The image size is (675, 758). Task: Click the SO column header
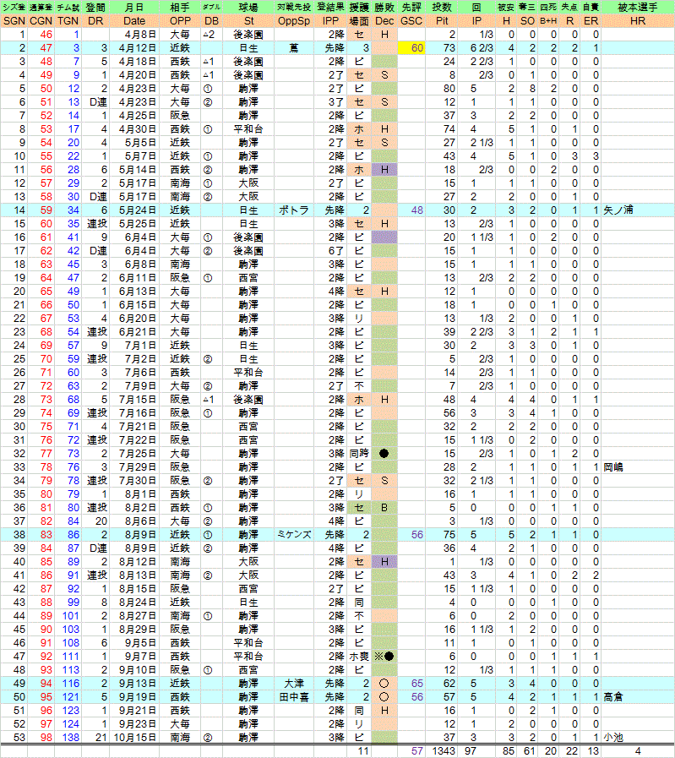coord(527,21)
